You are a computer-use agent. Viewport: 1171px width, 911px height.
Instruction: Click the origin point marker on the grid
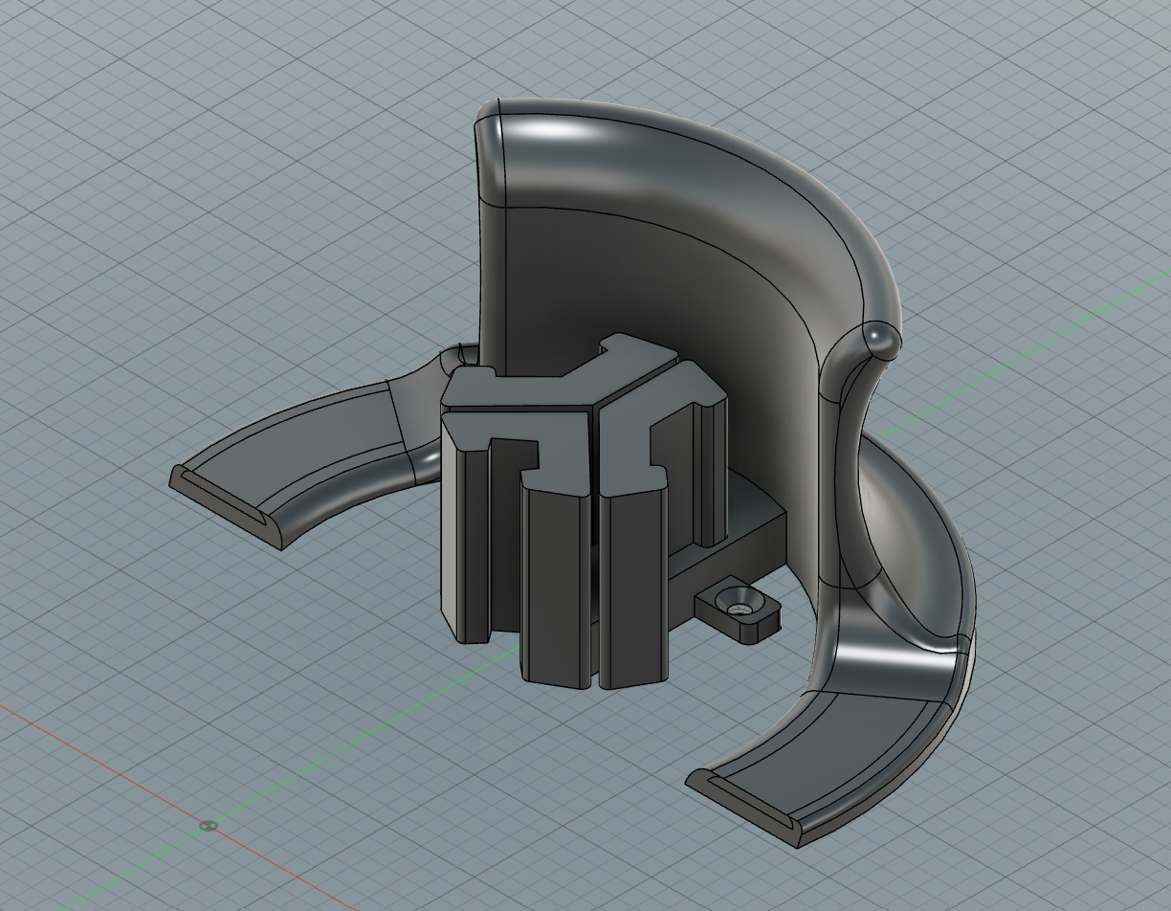(209, 825)
